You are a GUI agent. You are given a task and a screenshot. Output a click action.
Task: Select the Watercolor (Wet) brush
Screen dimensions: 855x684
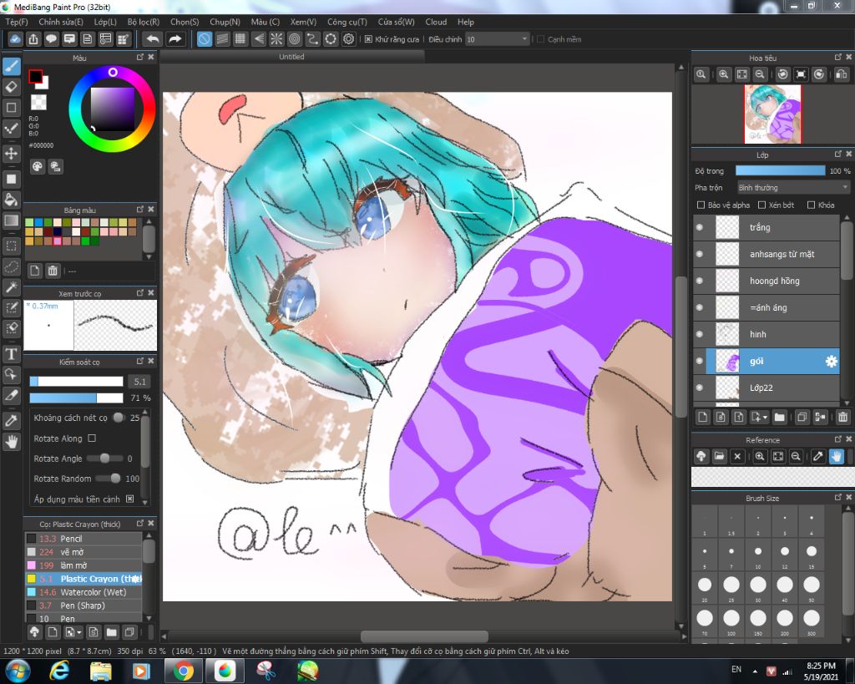click(83, 592)
